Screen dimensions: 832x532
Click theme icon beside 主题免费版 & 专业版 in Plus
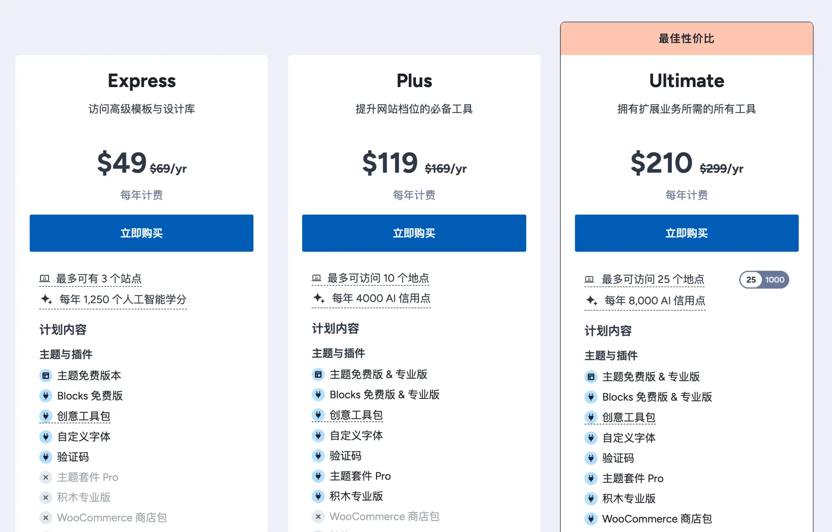tap(318, 374)
